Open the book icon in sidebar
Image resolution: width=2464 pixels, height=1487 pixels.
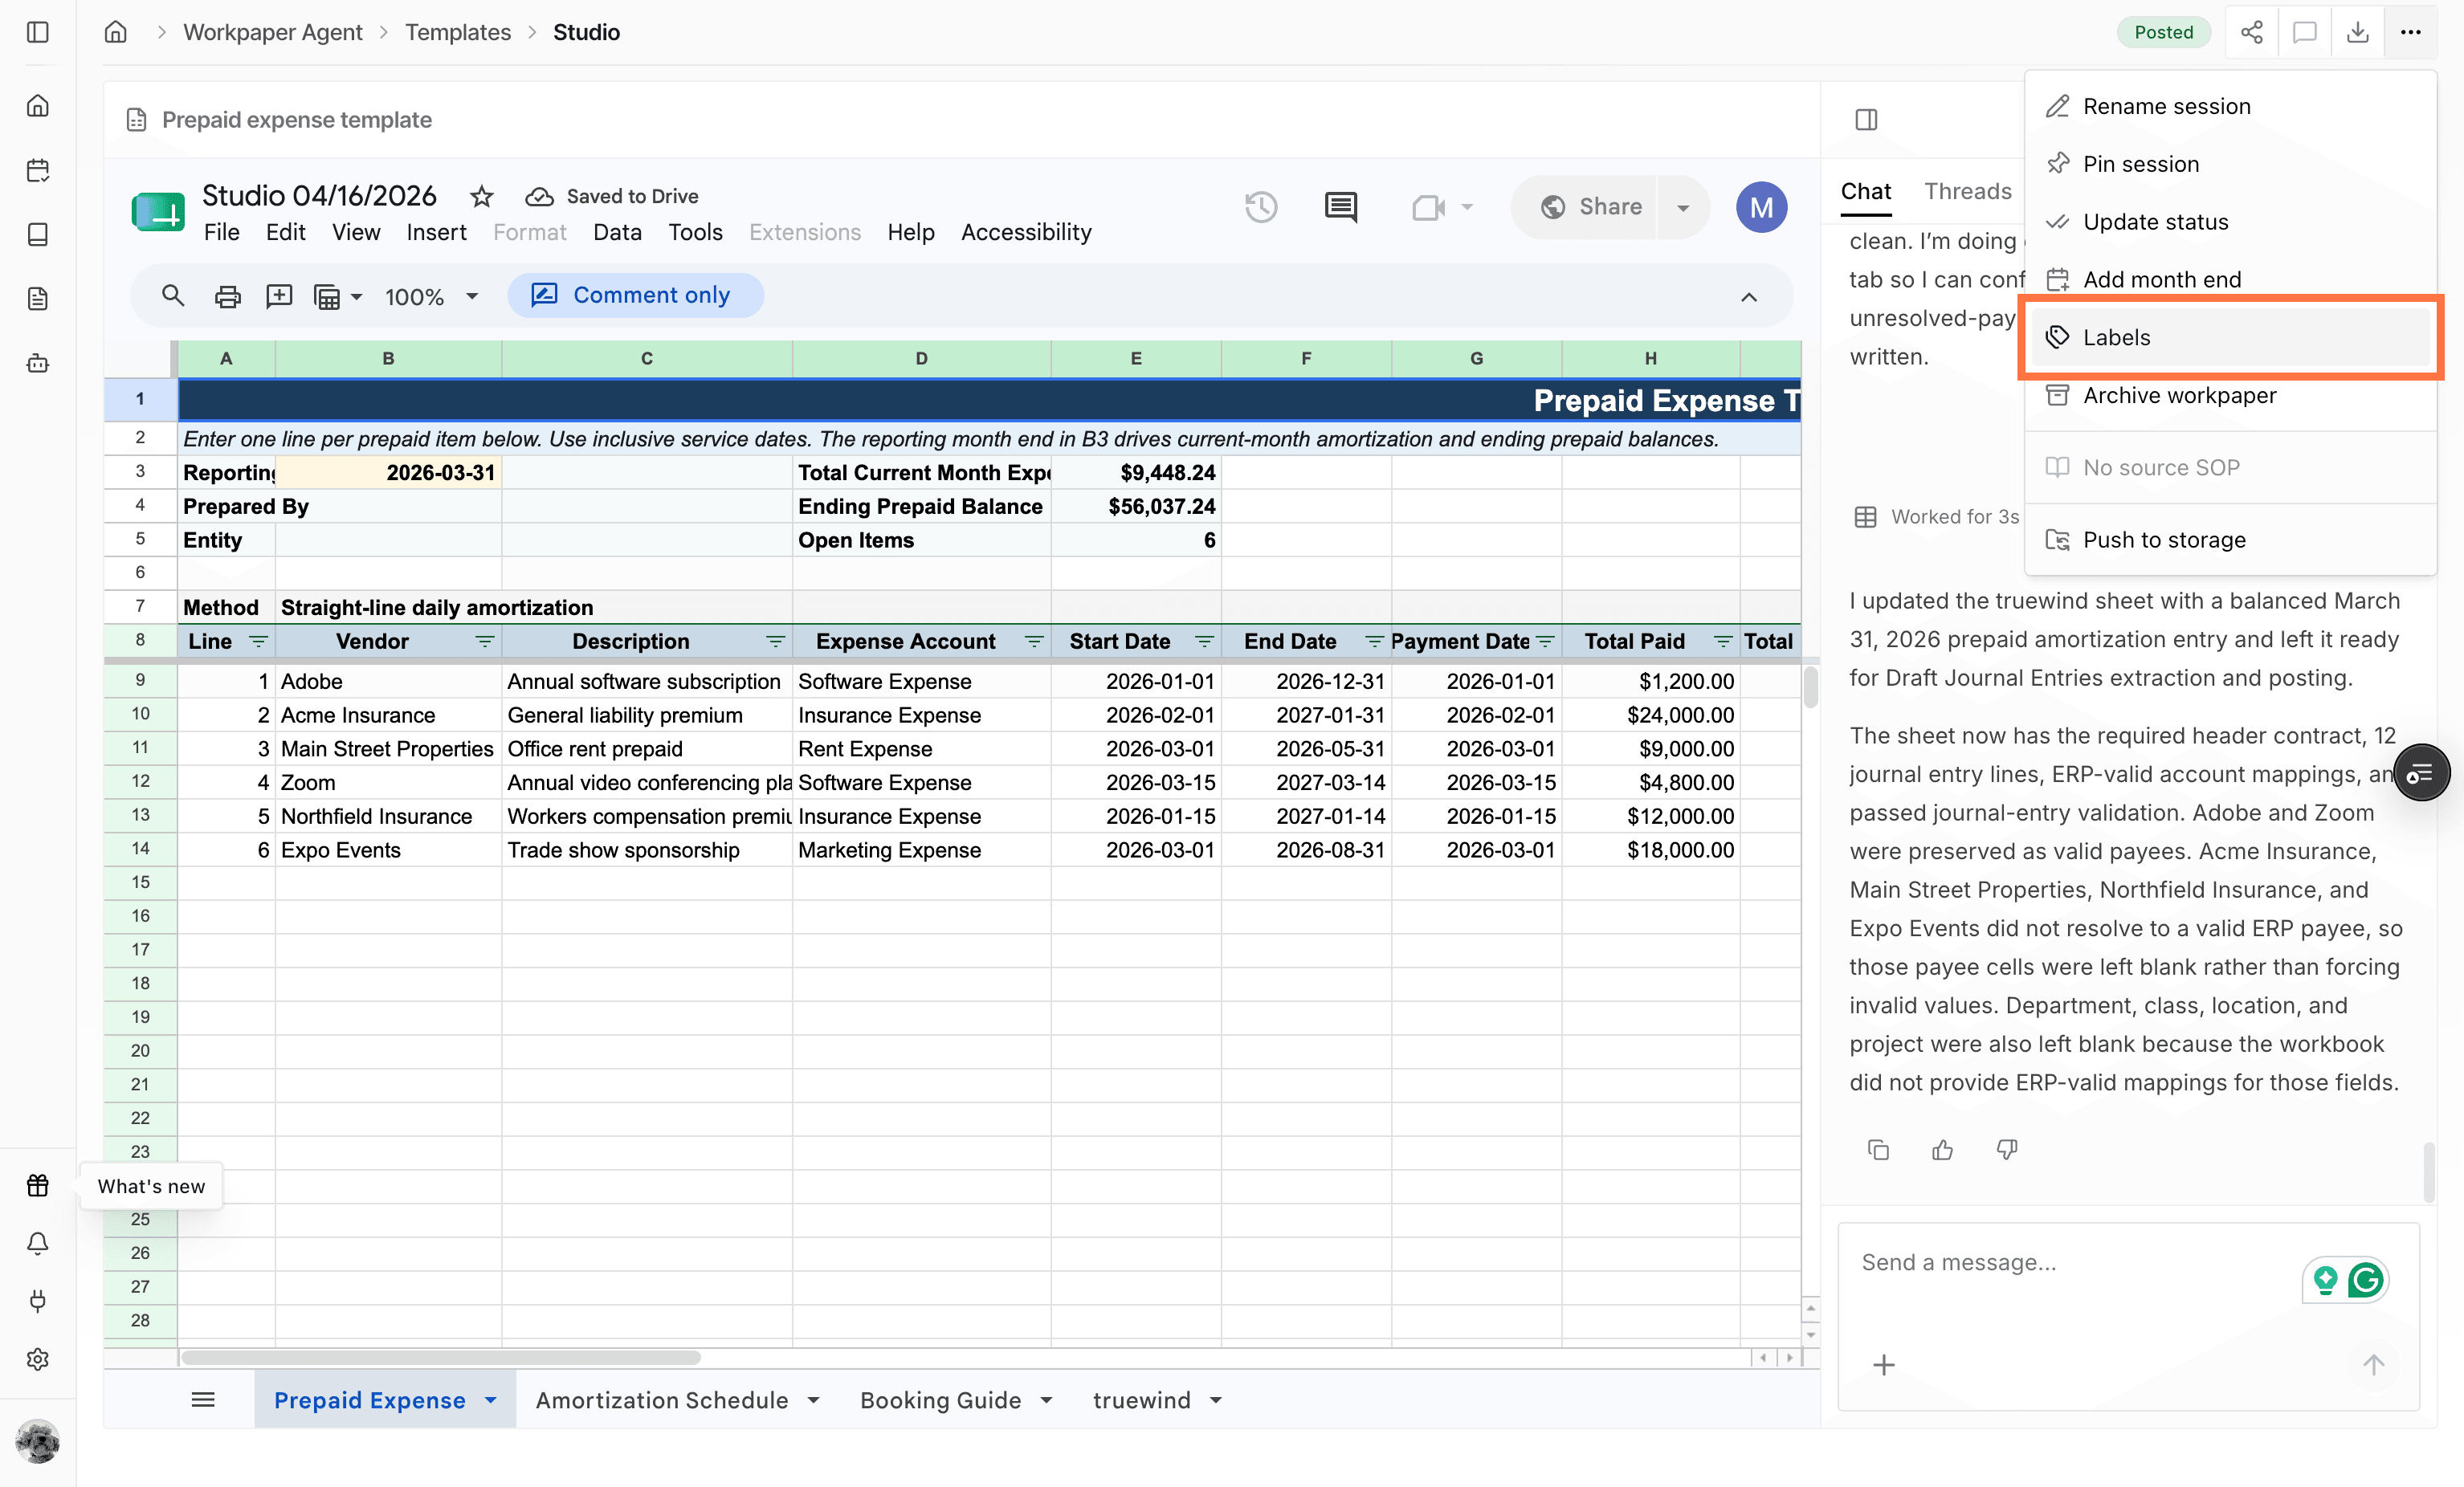(x=38, y=234)
